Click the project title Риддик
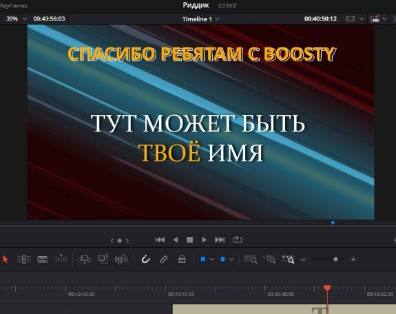 point(196,6)
